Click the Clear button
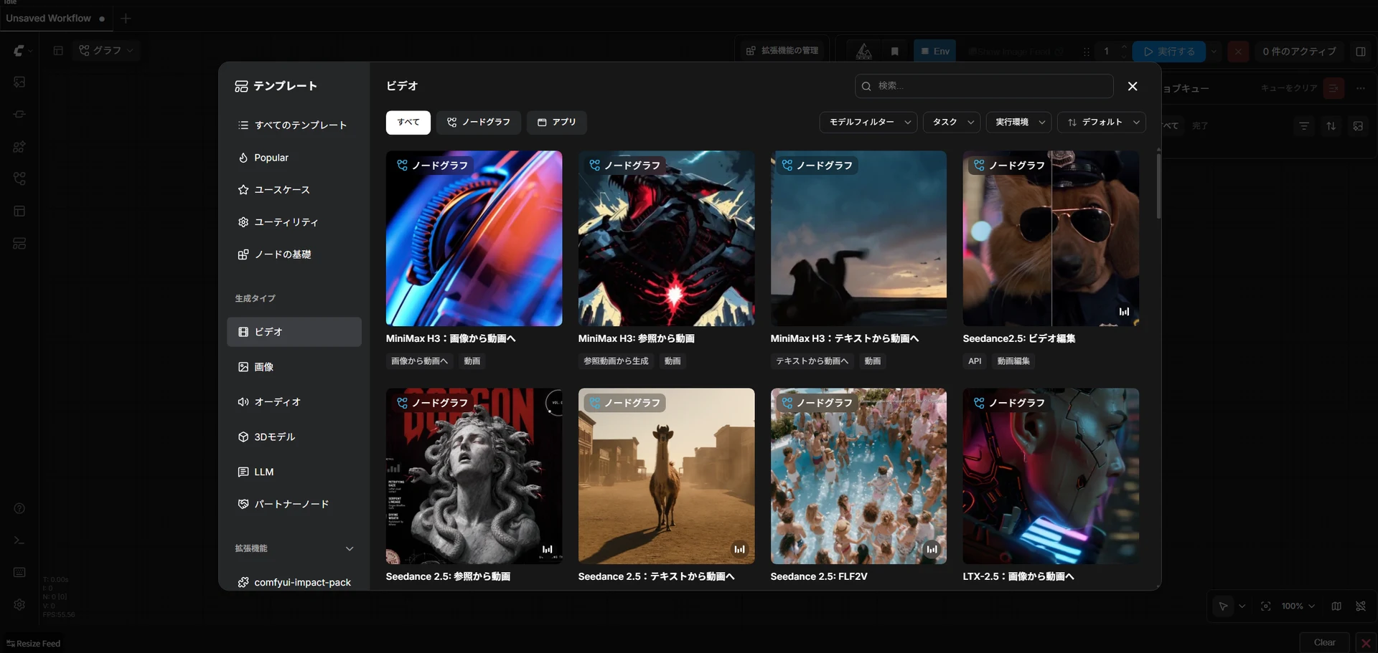Image resolution: width=1378 pixels, height=653 pixels. [1325, 643]
